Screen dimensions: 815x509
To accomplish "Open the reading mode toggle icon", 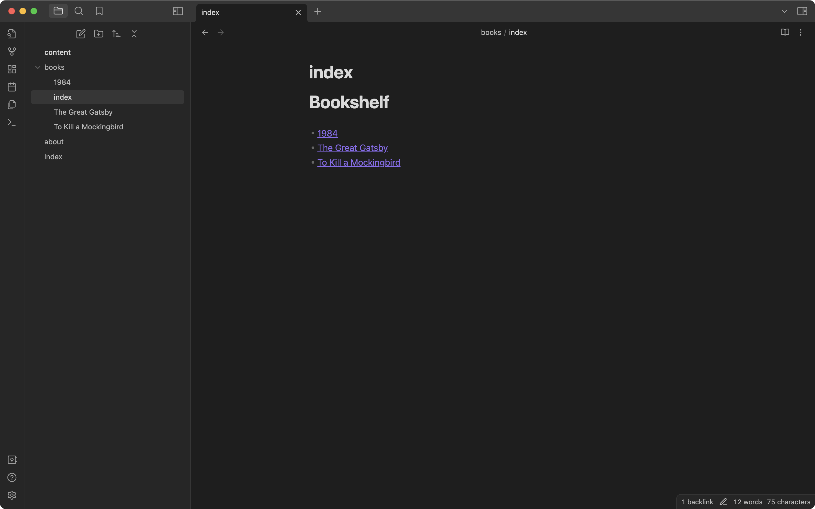I will (785, 32).
